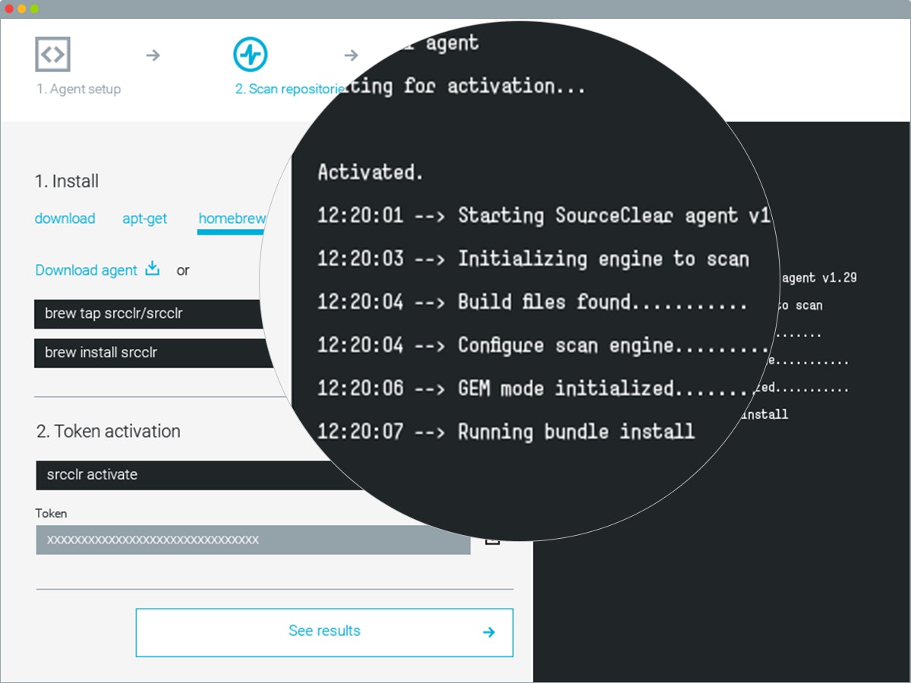Click the 'agent v1.29' text in background terminal
This screenshot has height=683, width=911.
click(819, 278)
